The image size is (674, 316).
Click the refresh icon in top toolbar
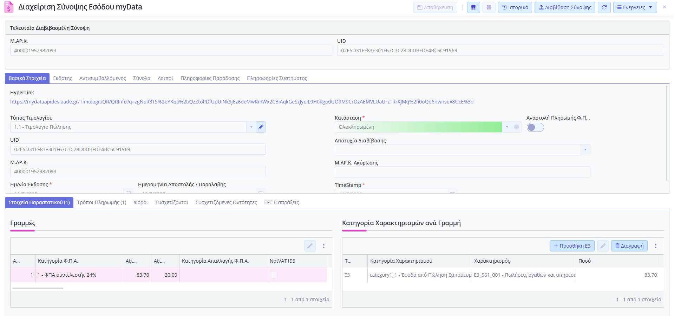(x=604, y=7)
